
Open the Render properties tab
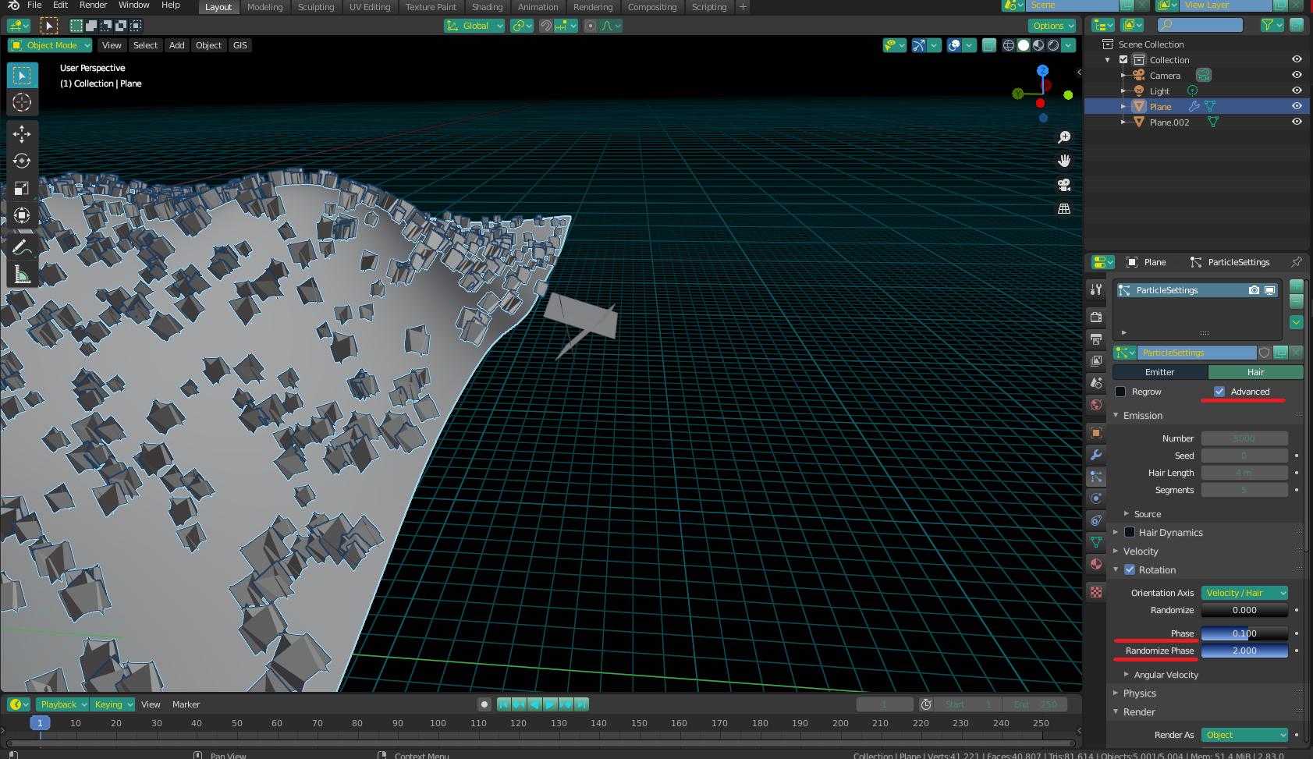[x=1096, y=317]
